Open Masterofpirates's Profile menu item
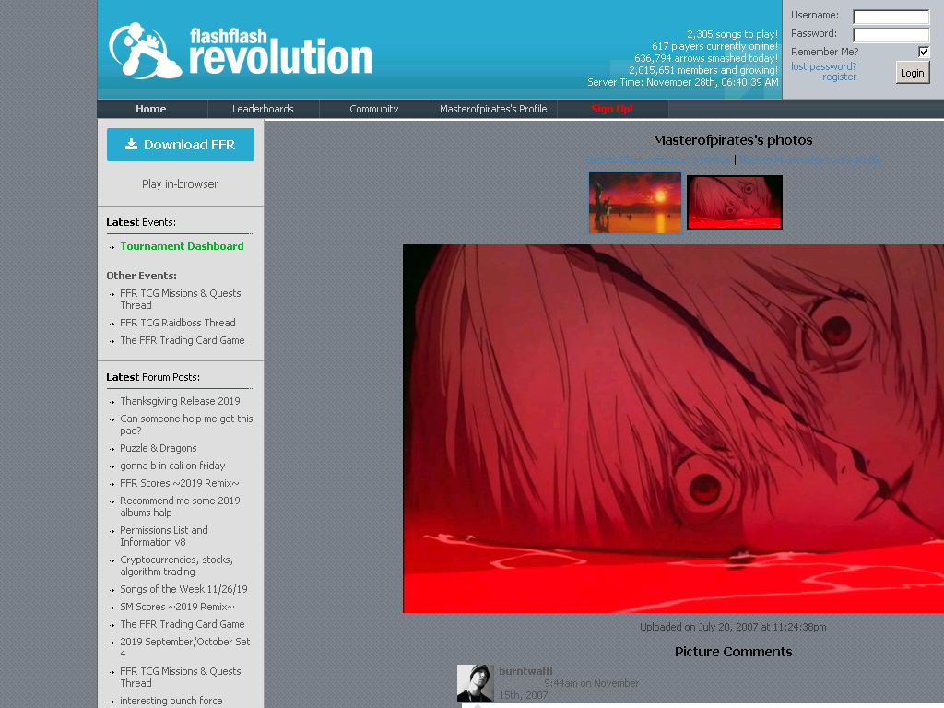Viewport: 944px width, 708px height. pos(494,109)
